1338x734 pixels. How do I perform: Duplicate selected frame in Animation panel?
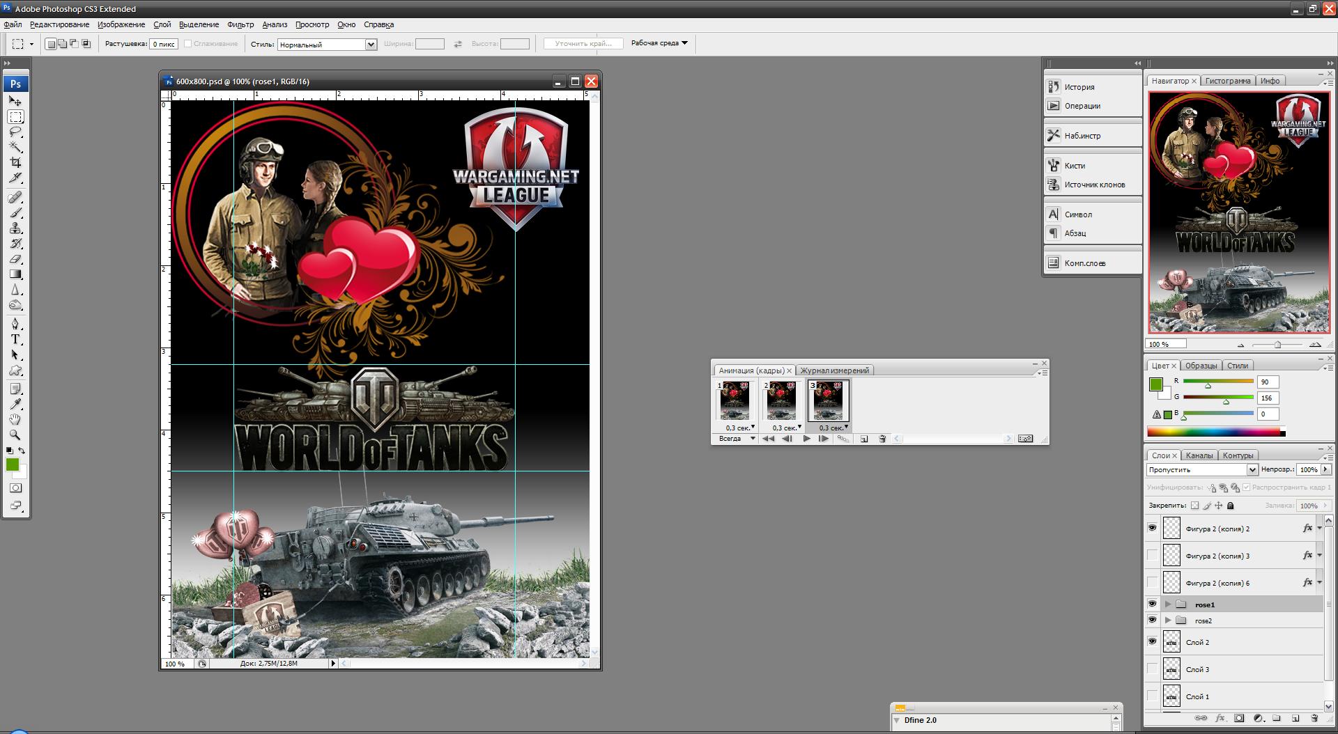click(864, 439)
